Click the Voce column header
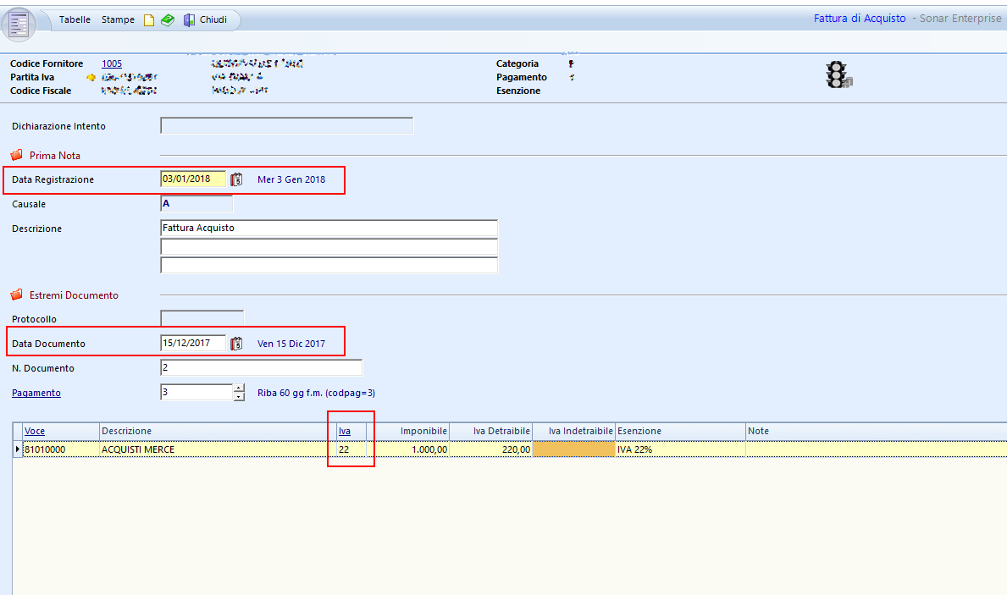Viewport: 1007px width, 595px height. [x=35, y=431]
